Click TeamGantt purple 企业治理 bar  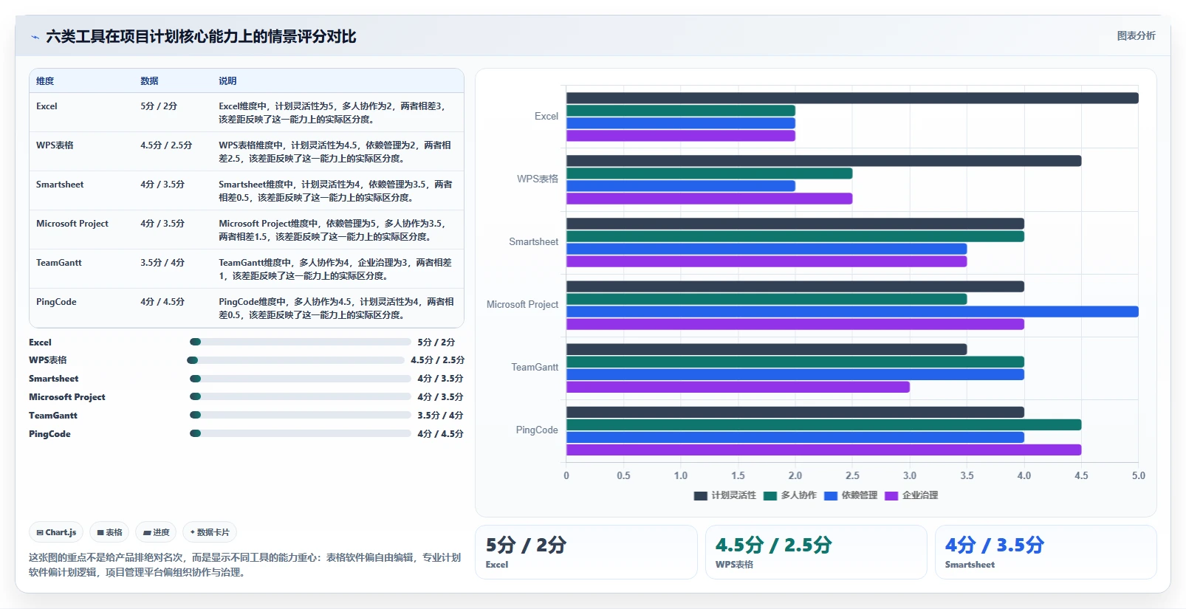point(738,387)
